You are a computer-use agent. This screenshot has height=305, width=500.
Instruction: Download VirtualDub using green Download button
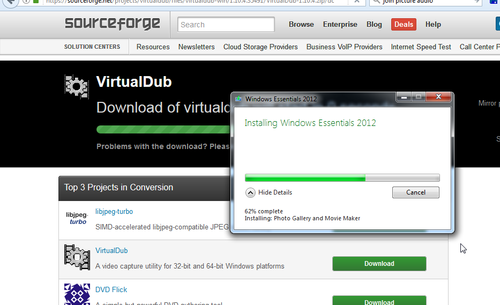tap(379, 264)
